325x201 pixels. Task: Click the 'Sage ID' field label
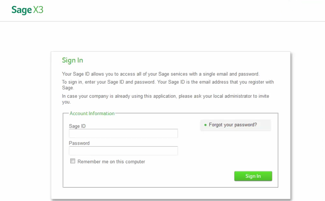[x=77, y=126]
